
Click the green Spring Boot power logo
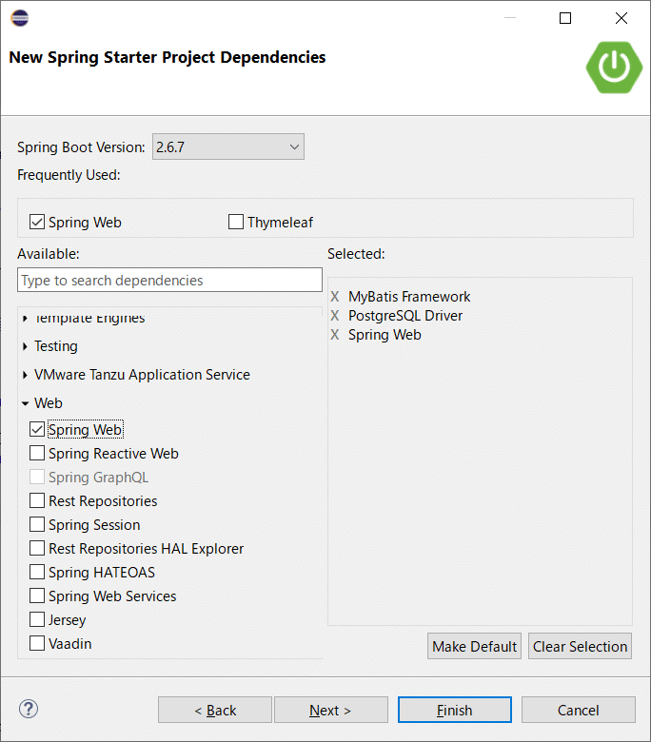point(614,66)
